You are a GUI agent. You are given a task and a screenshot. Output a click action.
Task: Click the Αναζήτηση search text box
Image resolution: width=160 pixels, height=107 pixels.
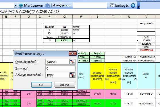tap(90, 5)
